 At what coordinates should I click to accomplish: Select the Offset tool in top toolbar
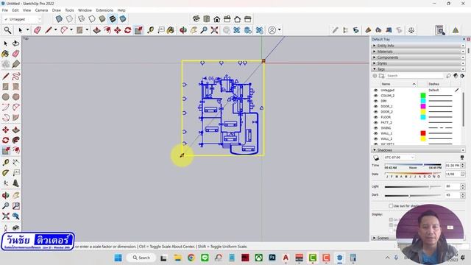[x=107, y=30]
